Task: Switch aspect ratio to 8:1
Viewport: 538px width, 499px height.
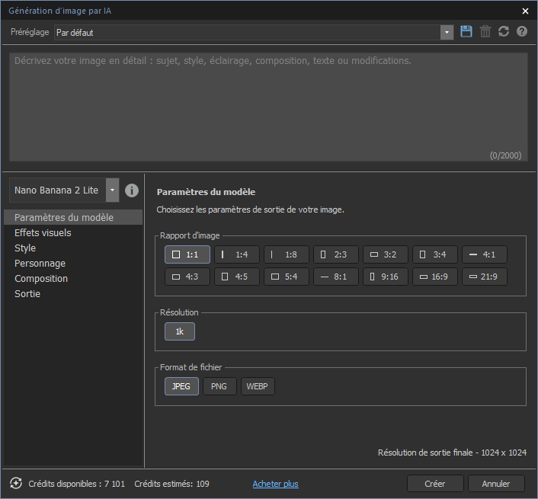Action: (336, 277)
